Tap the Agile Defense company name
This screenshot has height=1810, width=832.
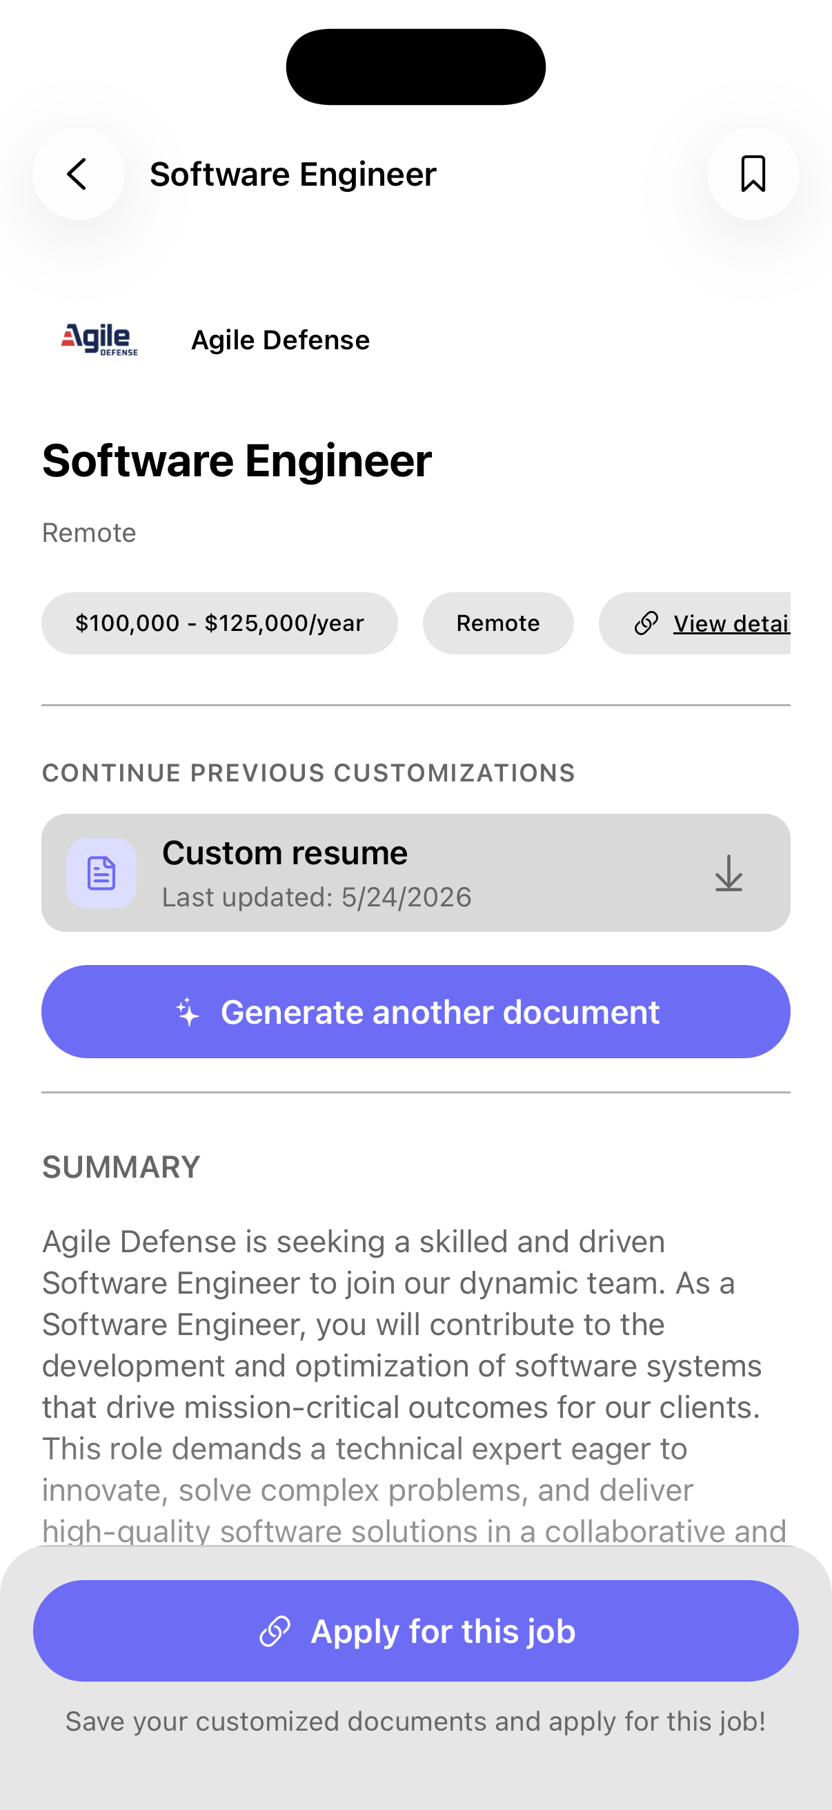coord(280,340)
